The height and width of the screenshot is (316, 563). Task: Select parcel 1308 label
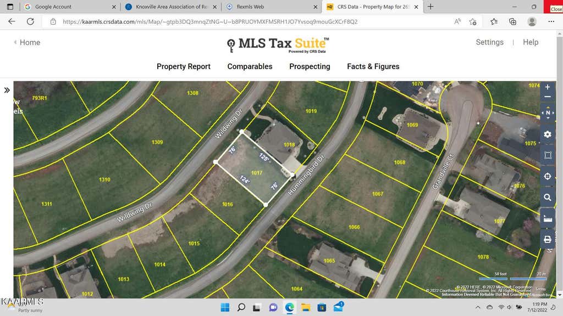tap(192, 93)
